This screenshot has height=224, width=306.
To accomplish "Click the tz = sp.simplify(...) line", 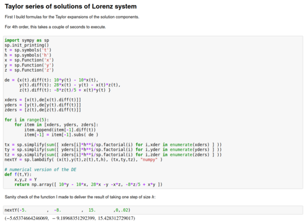I will 113,155.
